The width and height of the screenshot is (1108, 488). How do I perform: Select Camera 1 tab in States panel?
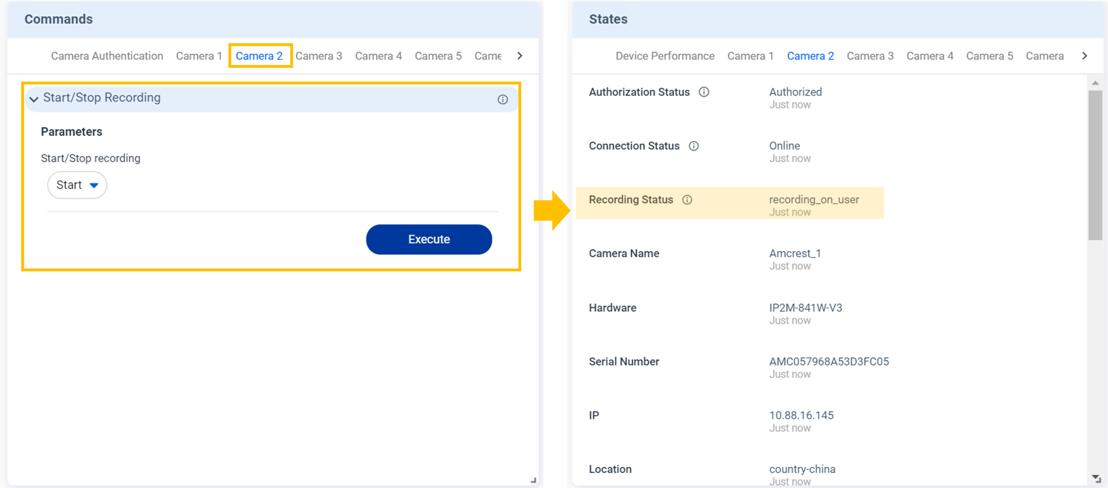[750, 56]
